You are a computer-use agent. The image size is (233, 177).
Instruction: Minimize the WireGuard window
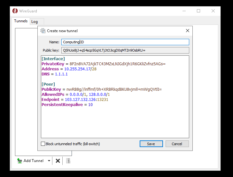pyautogui.click(x=184, y=11)
